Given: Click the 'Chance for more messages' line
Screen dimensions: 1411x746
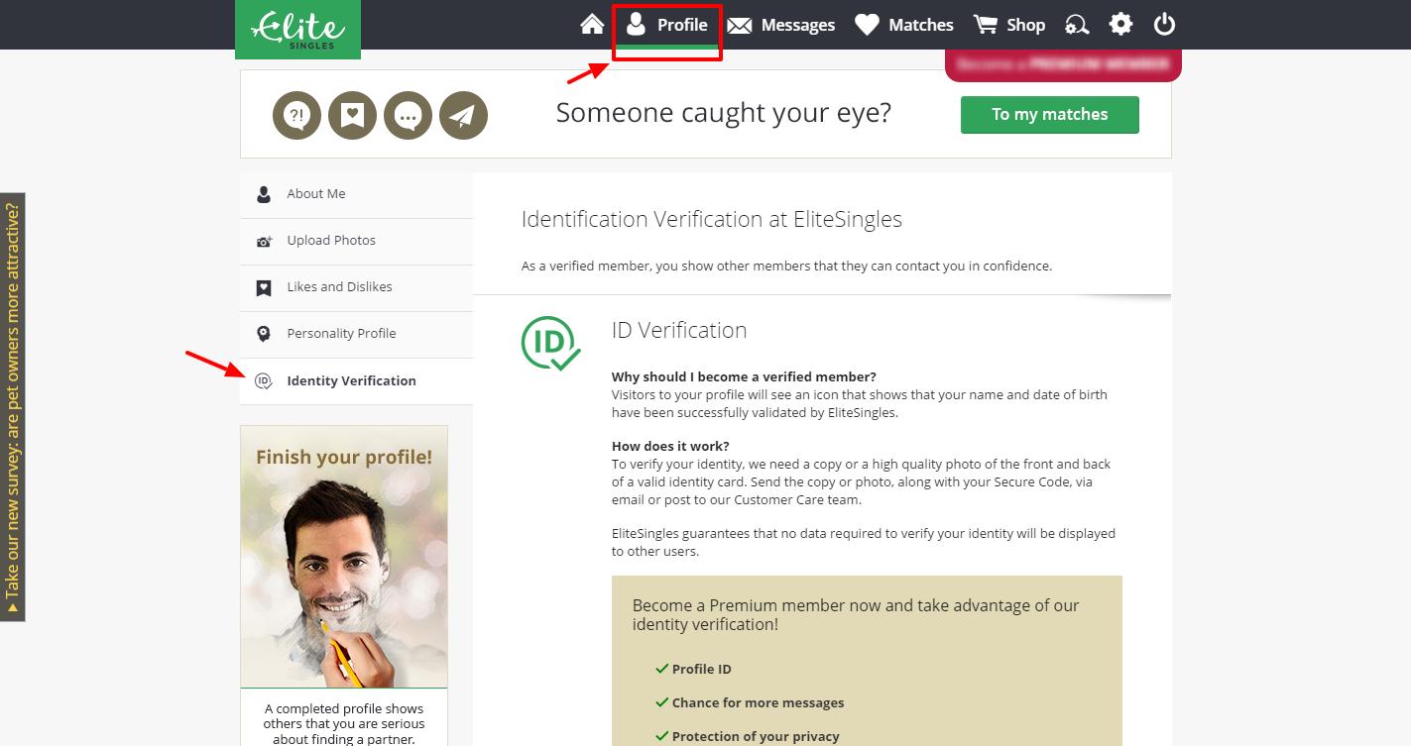Looking at the screenshot, I should tap(750, 702).
